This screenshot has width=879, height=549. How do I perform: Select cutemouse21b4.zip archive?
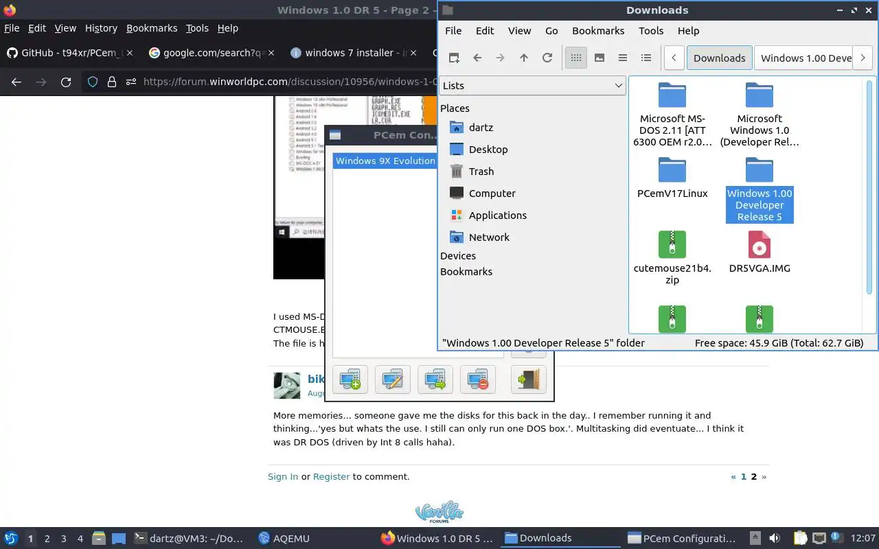point(672,257)
